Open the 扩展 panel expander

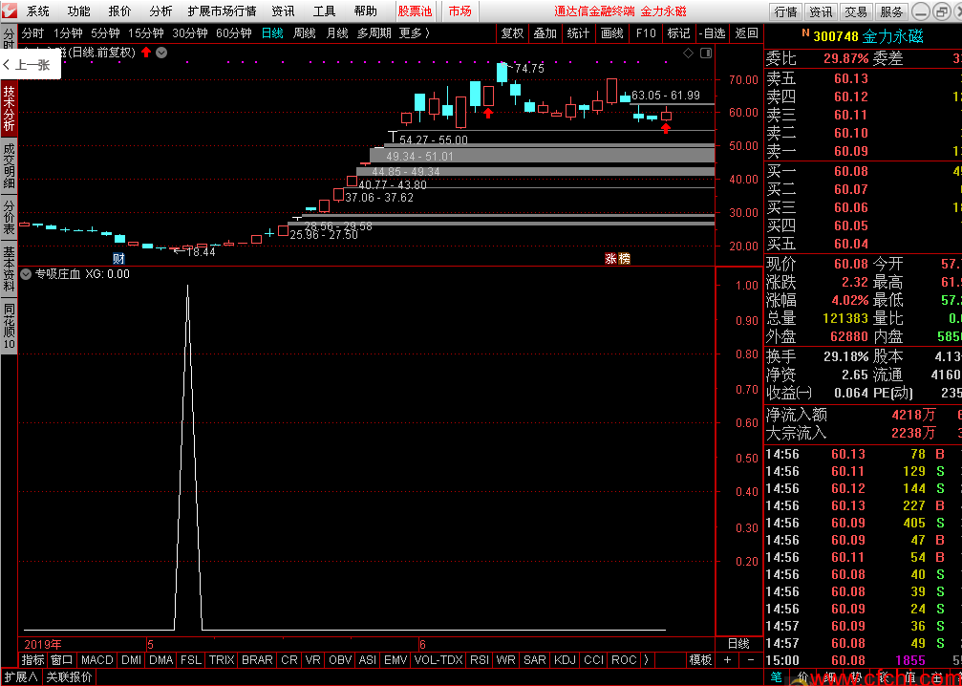pyautogui.click(x=21, y=677)
